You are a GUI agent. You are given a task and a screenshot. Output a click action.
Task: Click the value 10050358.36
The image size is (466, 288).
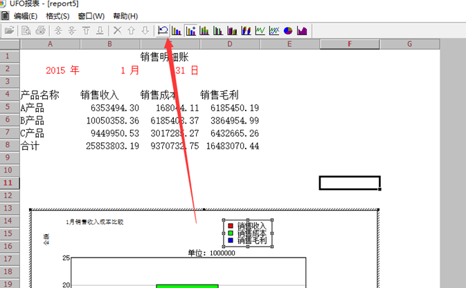click(113, 121)
